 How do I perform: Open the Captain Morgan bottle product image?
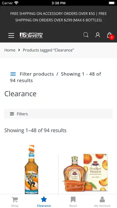pos(31,169)
